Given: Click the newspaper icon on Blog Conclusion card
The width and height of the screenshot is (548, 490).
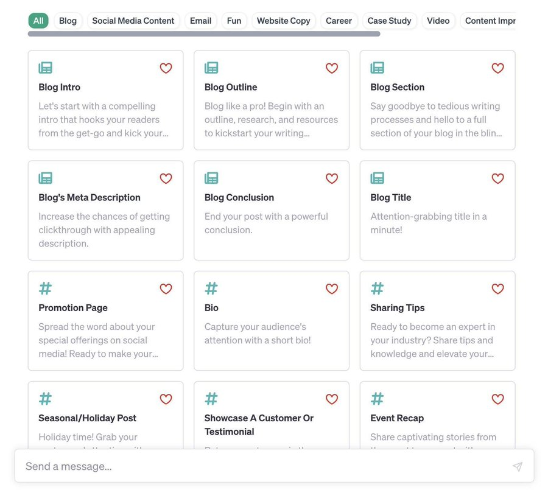Looking at the screenshot, I should [211, 178].
